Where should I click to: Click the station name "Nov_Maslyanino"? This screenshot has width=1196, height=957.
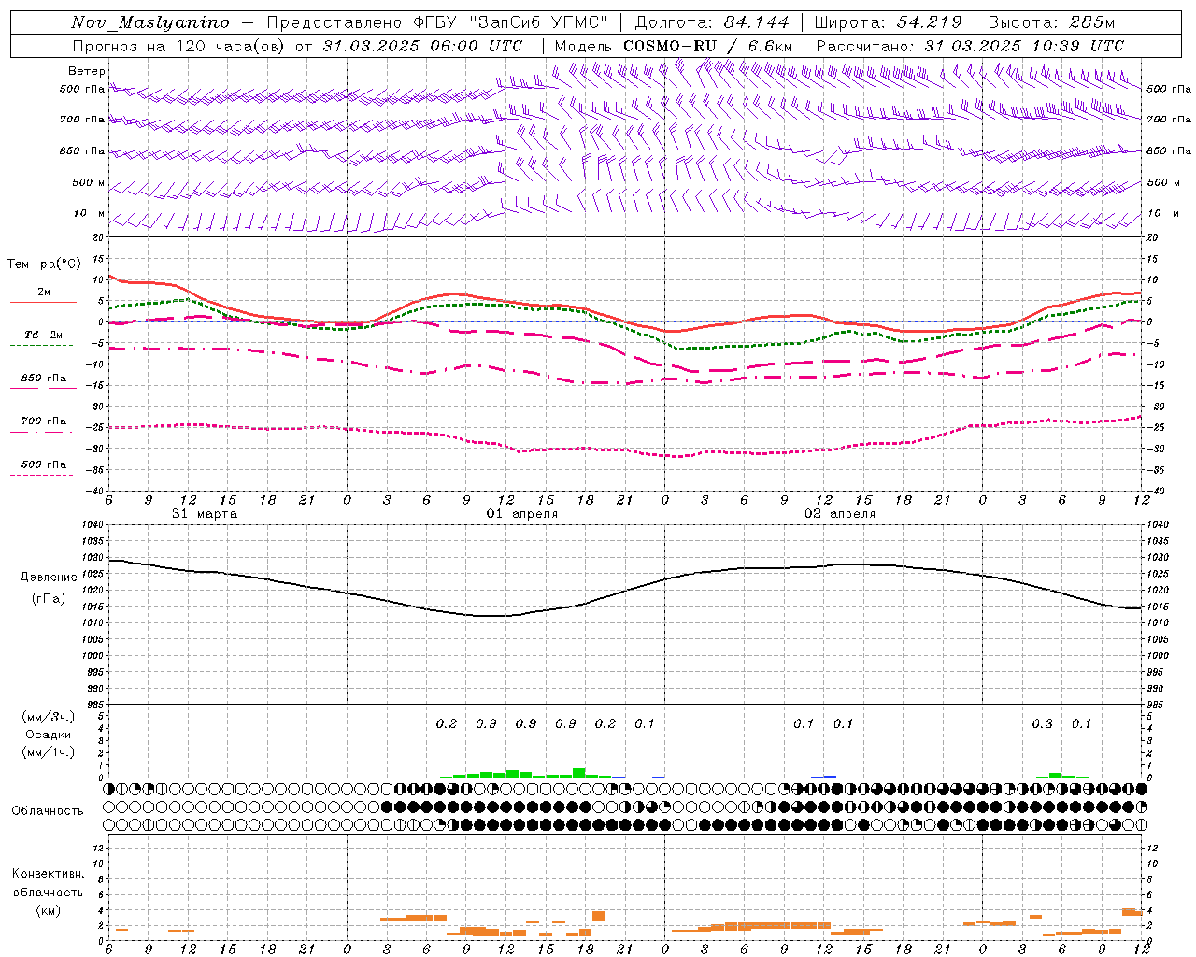(x=150, y=22)
